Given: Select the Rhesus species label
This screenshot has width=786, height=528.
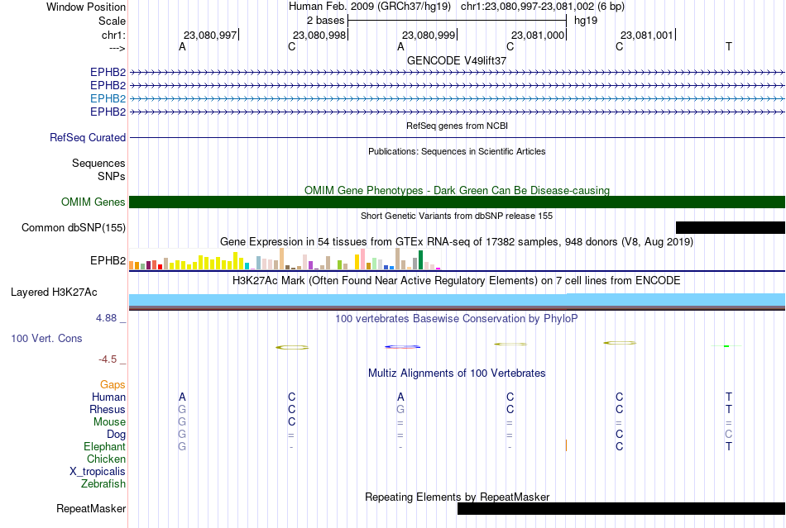Looking at the screenshot, I should click(108, 409).
